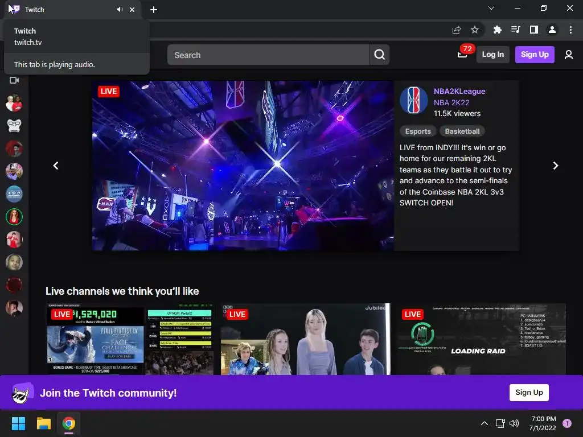Open the LOADING RAID stream thumbnail
Screen dimensions: 583x437
click(482, 339)
